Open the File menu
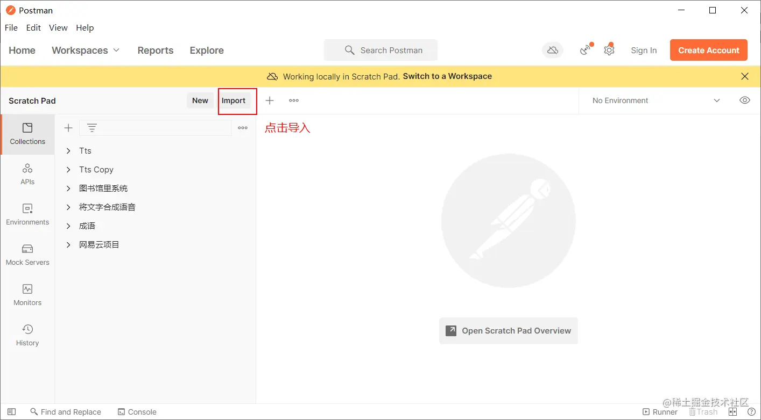The width and height of the screenshot is (761, 420). click(11, 28)
